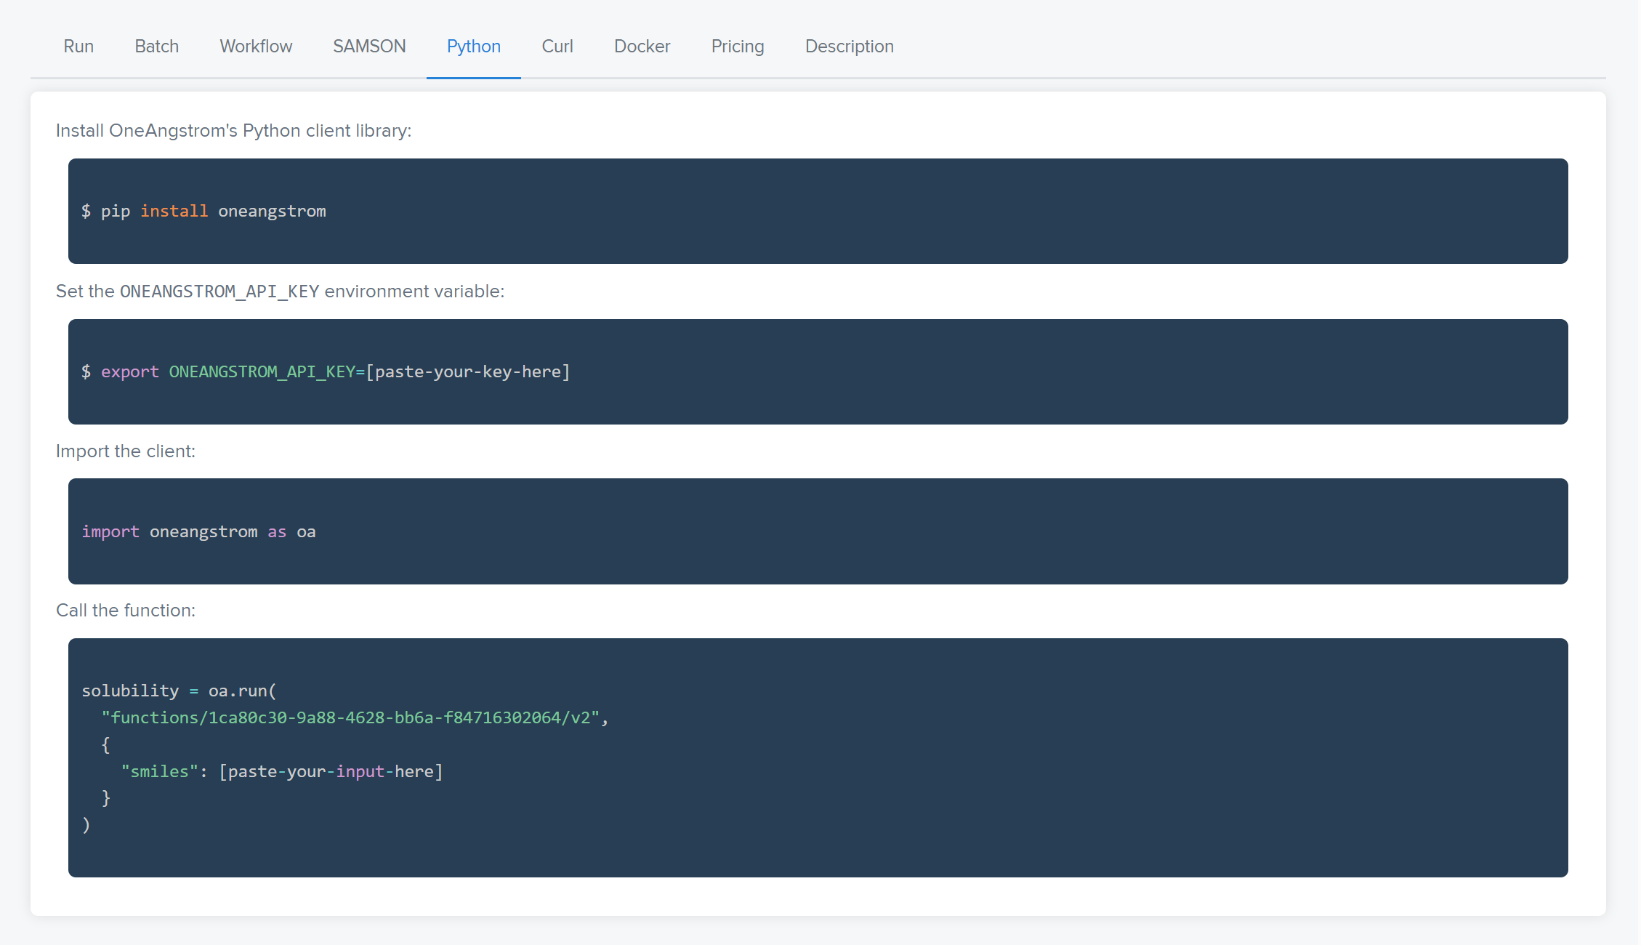Image resolution: width=1641 pixels, height=945 pixels.
Task: Click the 'Import the client:' label
Action: click(126, 451)
